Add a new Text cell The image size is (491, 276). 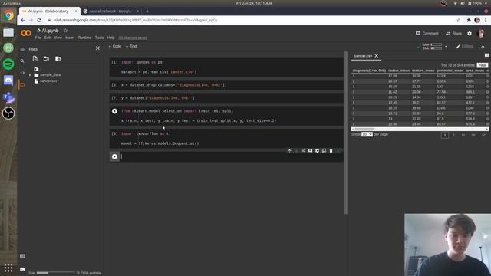pos(131,46)
